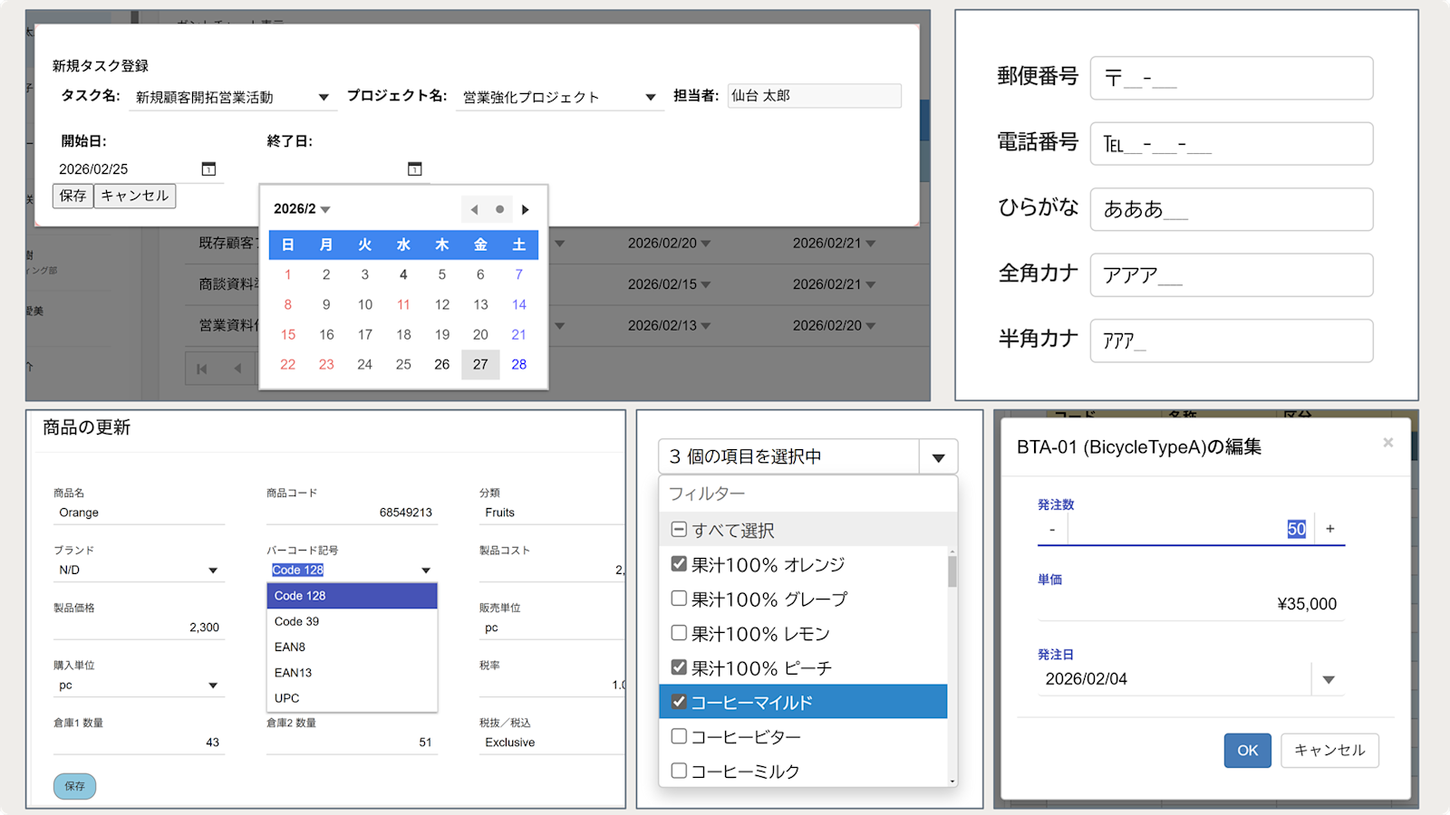
Task: Check the コーヒービター option
Action: 679,736
